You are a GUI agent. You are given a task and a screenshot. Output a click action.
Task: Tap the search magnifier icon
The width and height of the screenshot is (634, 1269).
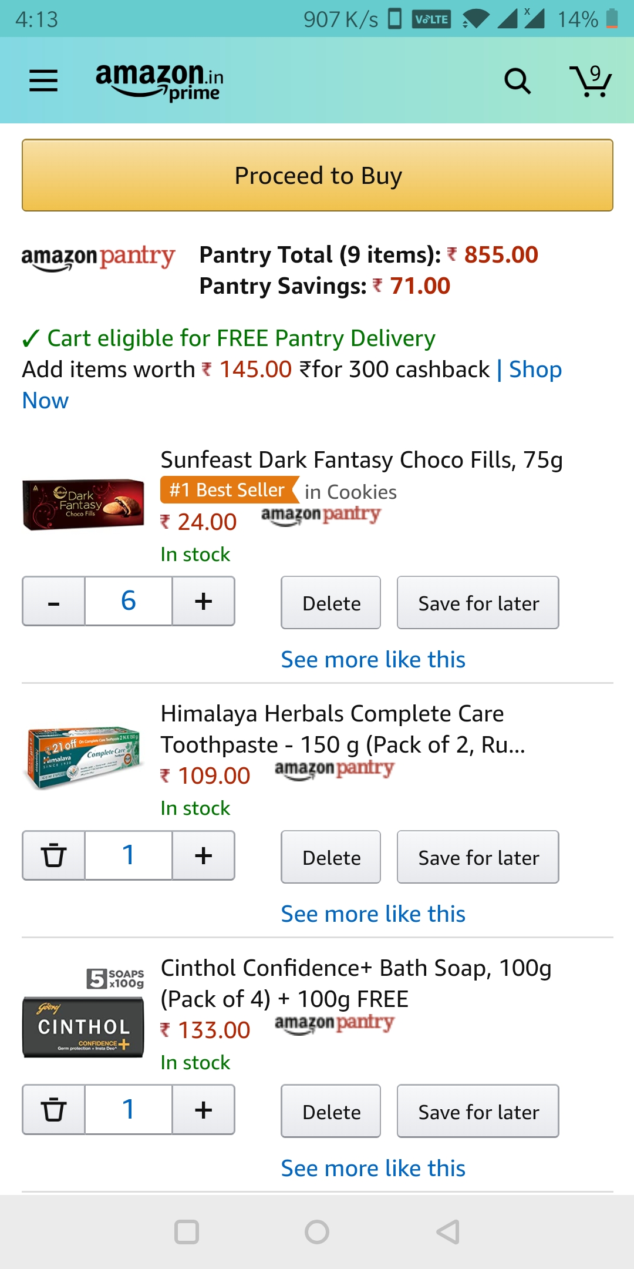(517, 81)
